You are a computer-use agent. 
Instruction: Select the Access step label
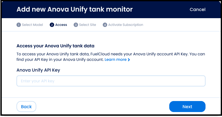coord(61,25)
